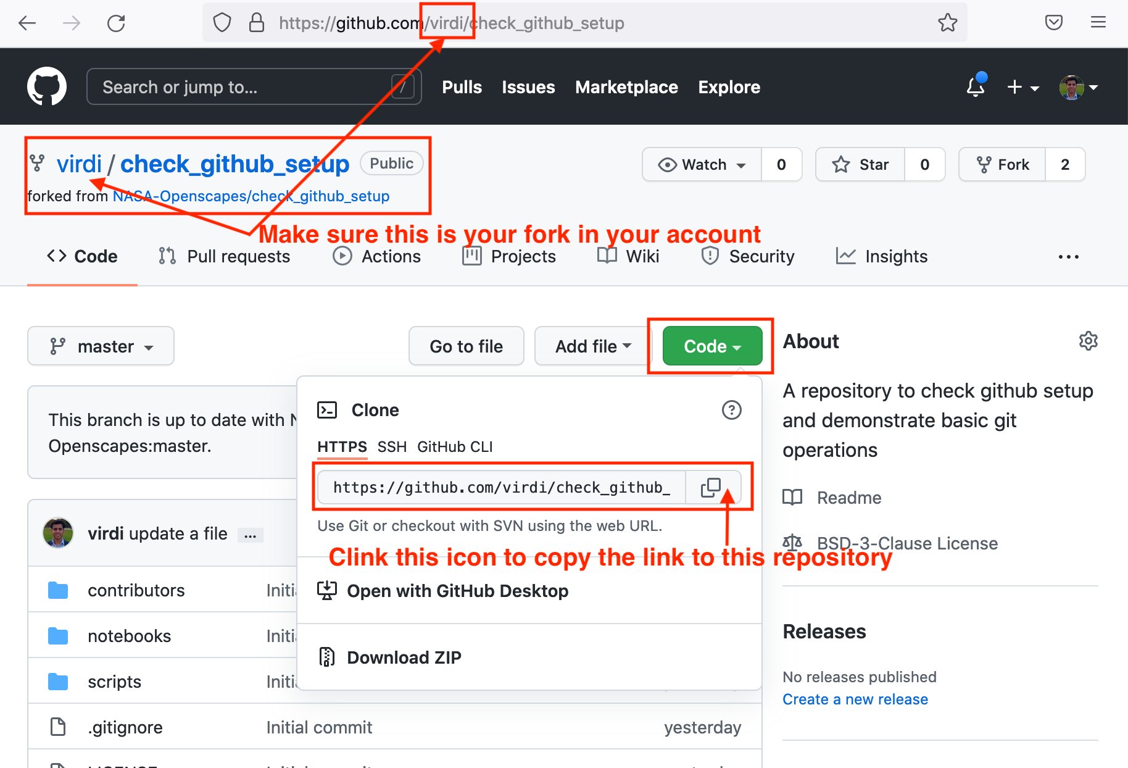The image size is (1128, 768).
Task: Open the About settings gear icon
Action: tap(1089, 341)
